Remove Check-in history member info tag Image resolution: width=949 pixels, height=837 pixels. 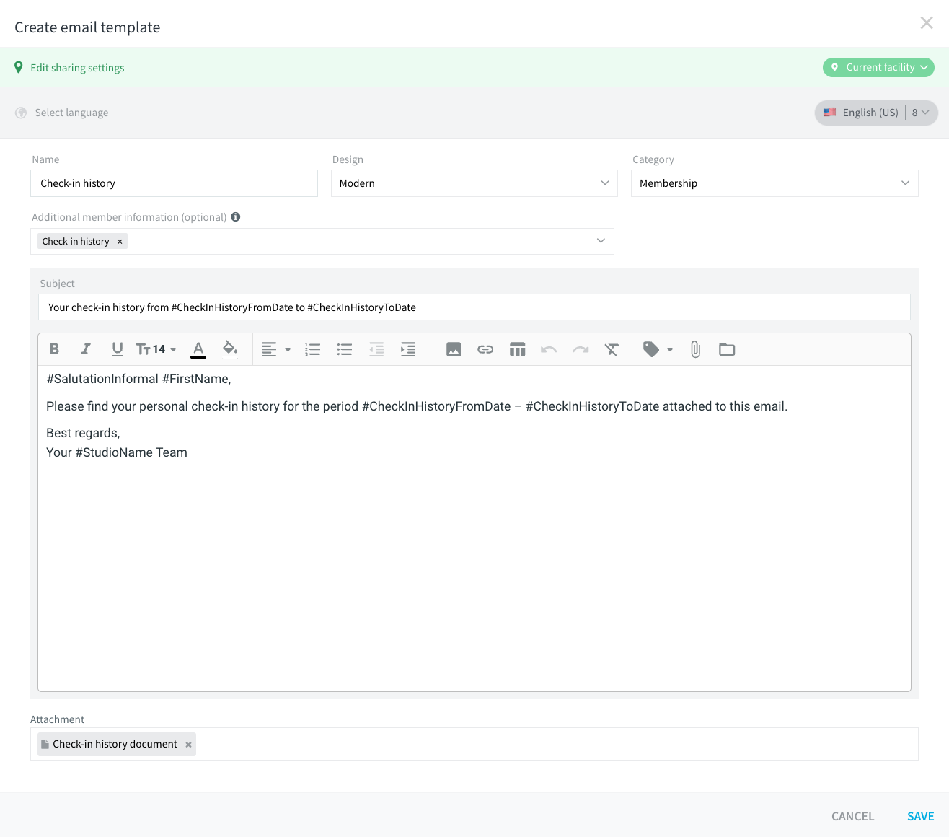[120, 242]
